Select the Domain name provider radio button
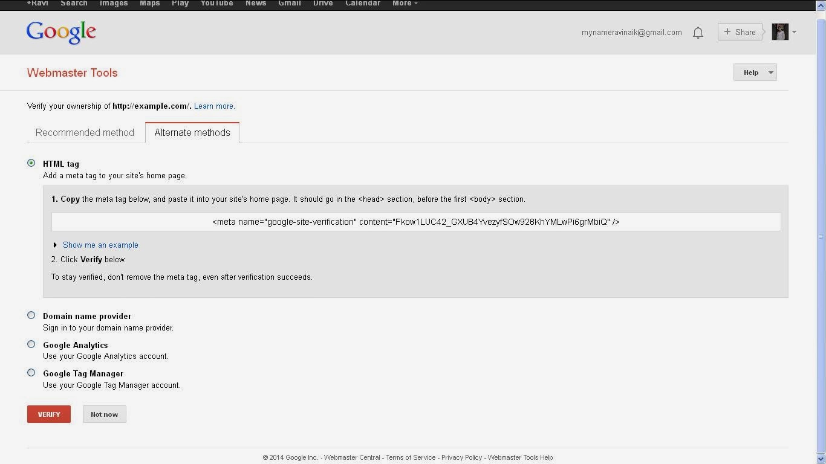Viewport: 826px width, 464px height. coord(31,315)
